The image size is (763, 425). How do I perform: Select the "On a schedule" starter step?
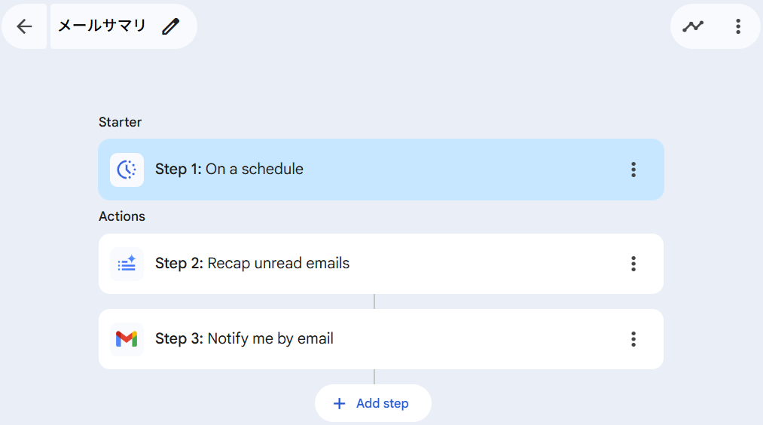(x=254, y=170)
